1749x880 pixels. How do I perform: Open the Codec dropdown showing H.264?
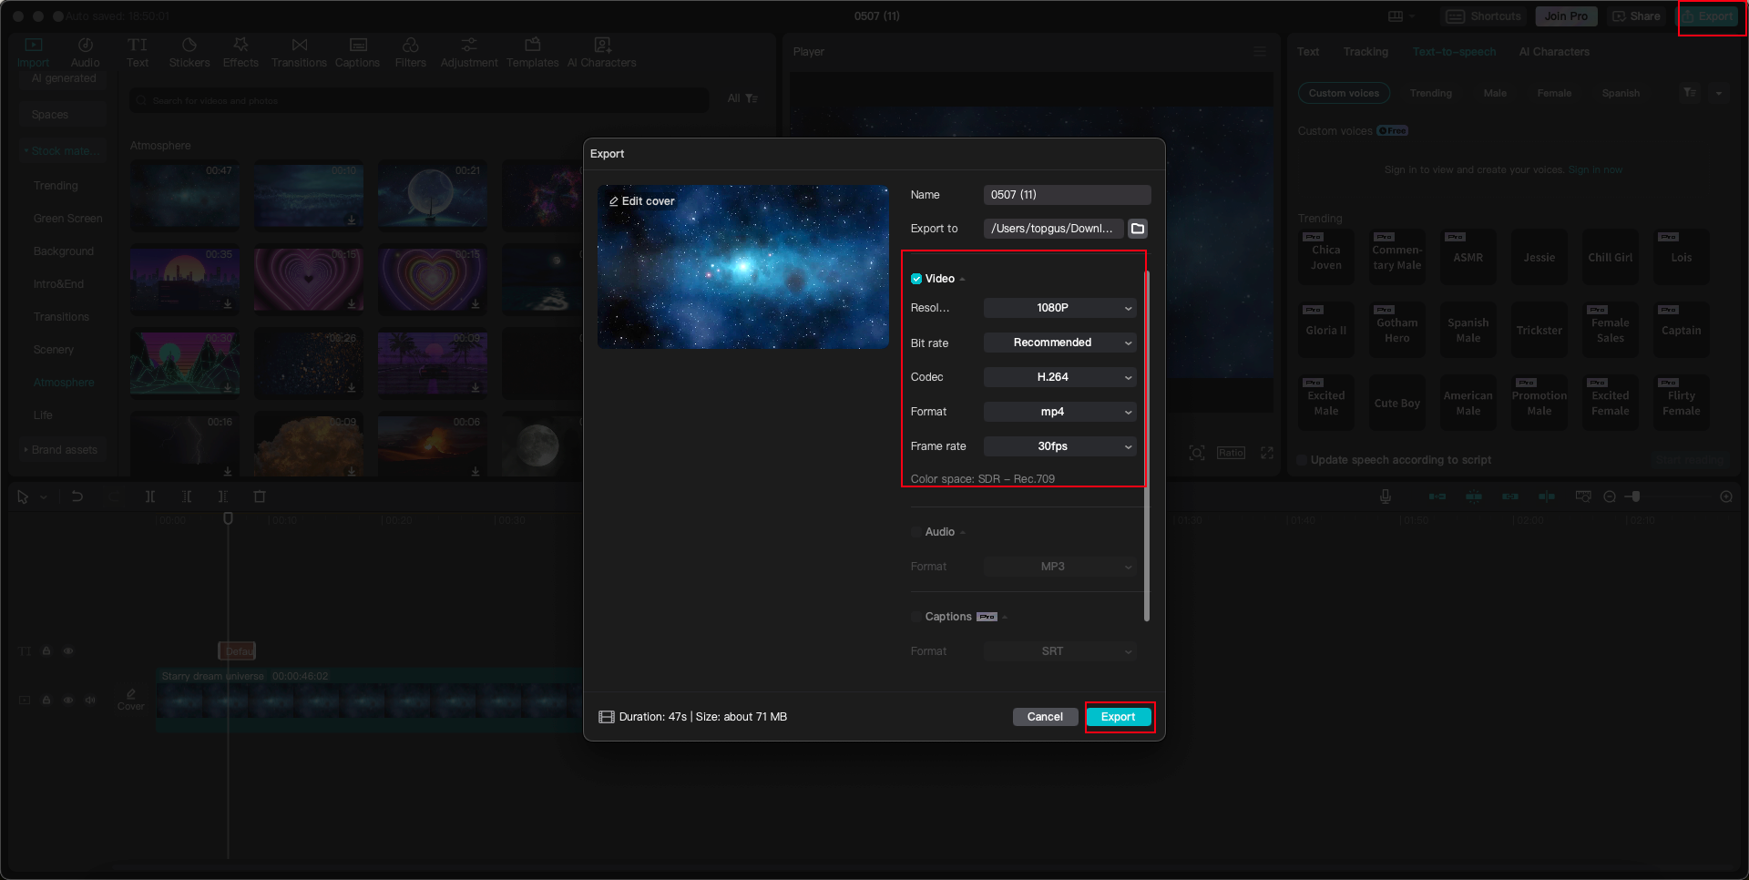pos(1060,377)
